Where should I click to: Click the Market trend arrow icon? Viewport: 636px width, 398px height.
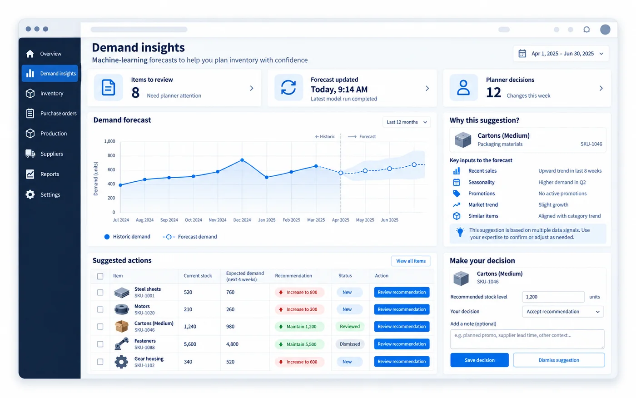coord(457,205)
